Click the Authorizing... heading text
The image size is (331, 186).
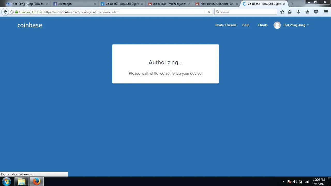coord(165,62)
